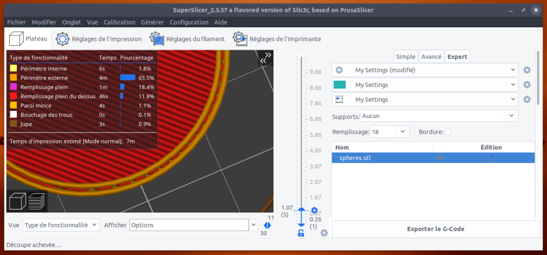
Task: Open the Plateau cube tab icon
Action: pos(16,39)
